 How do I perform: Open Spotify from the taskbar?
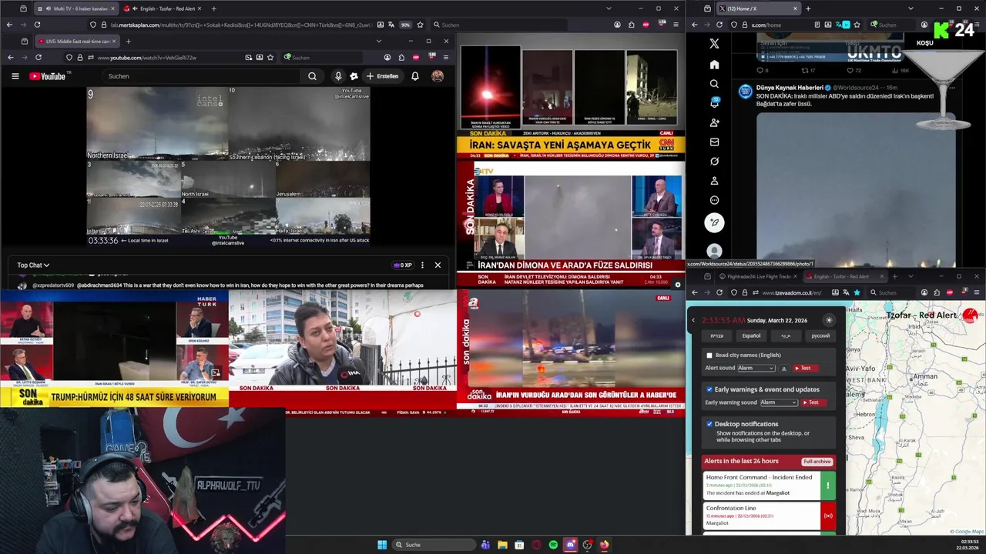point(553,545)
